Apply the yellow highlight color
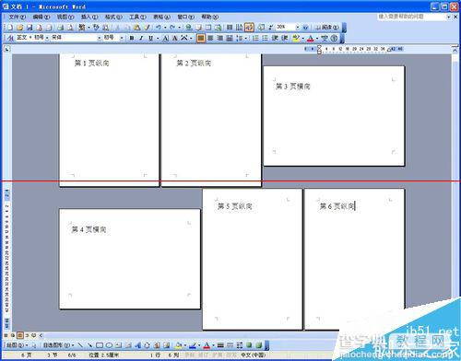The width and height of the screenshot is (461, 361). pyautogui.click(x=296, y=38)
